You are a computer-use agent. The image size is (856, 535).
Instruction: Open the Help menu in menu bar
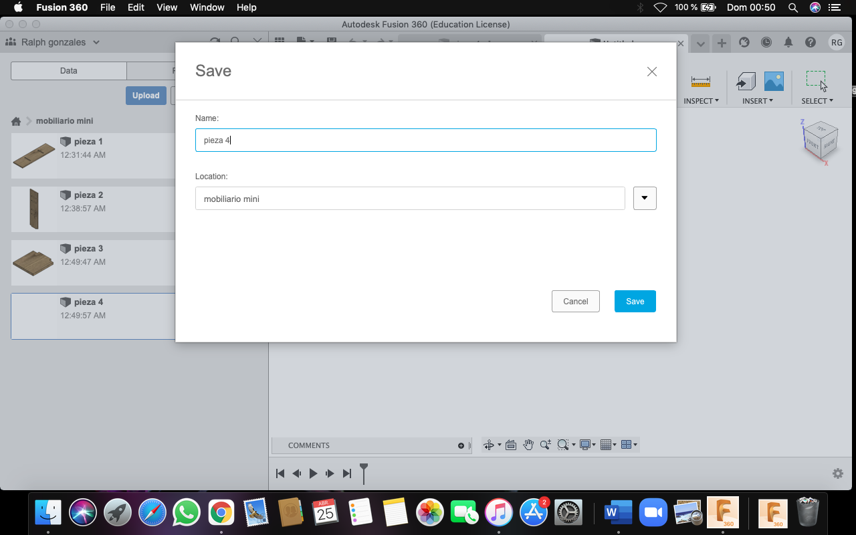(247, 7)
